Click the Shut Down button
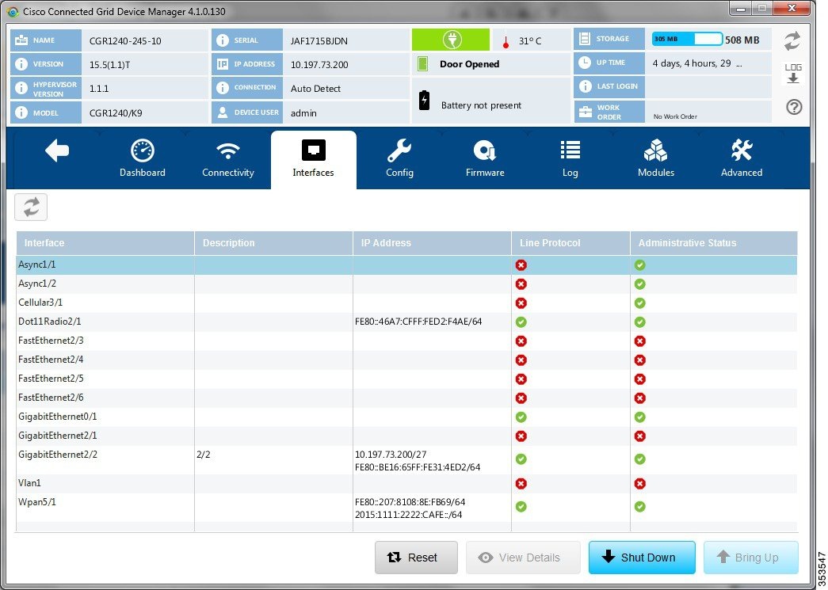Screen dimensions: 828x590 [642, 558]
